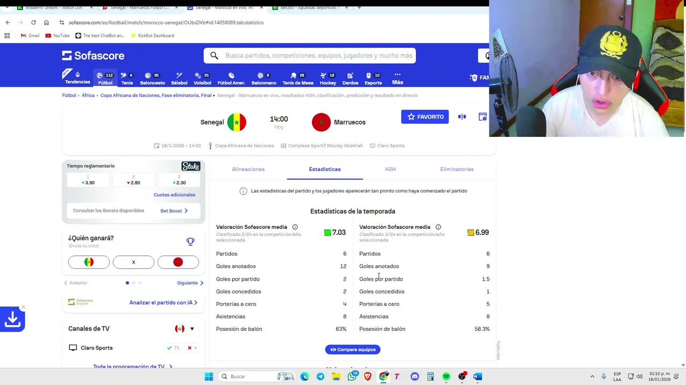The image size is (686, 385).
Task: Vote X for a draw
Action: (x=133, y=262)
